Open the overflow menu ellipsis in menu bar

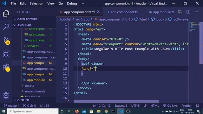(84, 3)
